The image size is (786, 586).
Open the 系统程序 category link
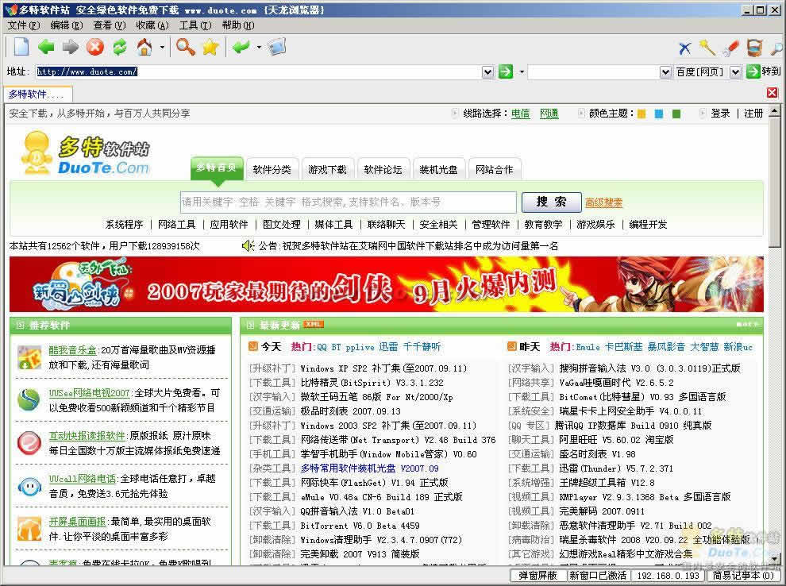pyautogui.click(x=125, y=225)
